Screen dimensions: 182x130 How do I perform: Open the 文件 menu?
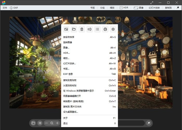5,8
